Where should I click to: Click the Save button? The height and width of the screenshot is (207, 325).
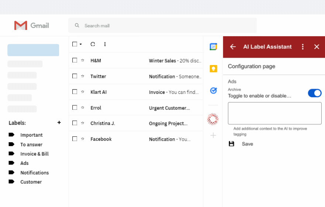tap(247, 144)
